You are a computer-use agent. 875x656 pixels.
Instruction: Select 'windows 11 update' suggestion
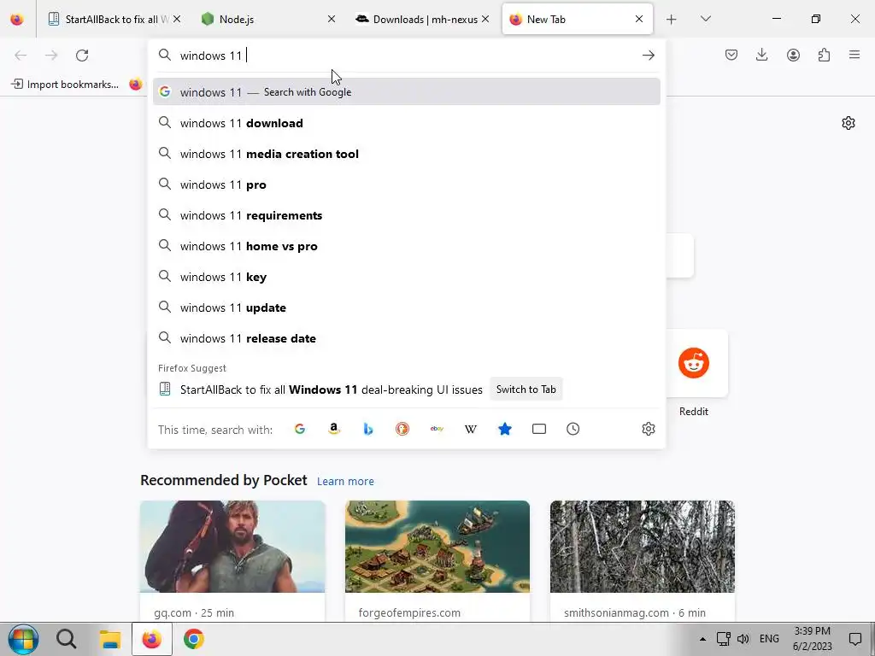pyautogui.click(x=406, y=307)
